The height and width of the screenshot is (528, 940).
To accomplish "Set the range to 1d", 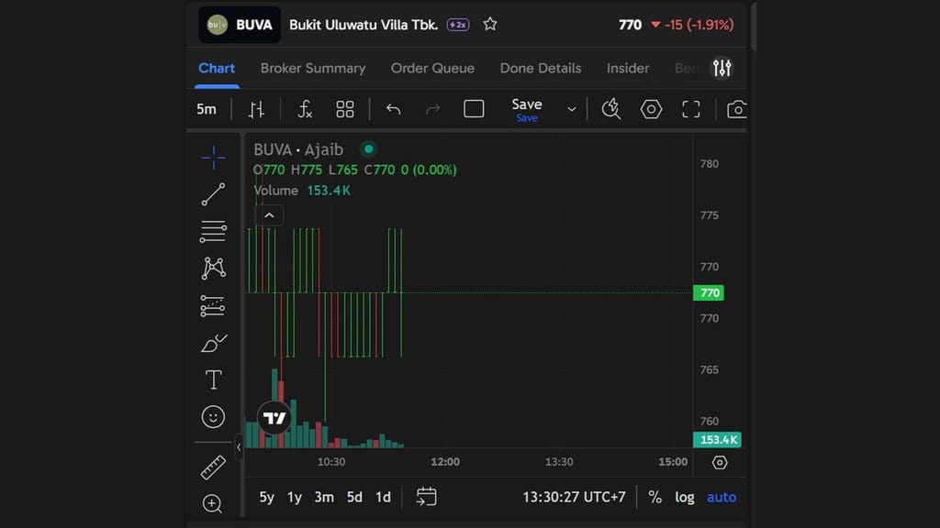I will (x=383, y=497).
